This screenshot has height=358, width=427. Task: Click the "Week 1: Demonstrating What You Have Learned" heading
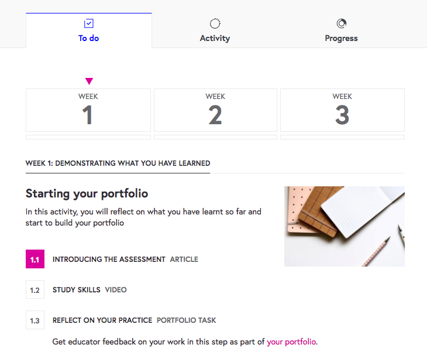click(x=118, y=163)
